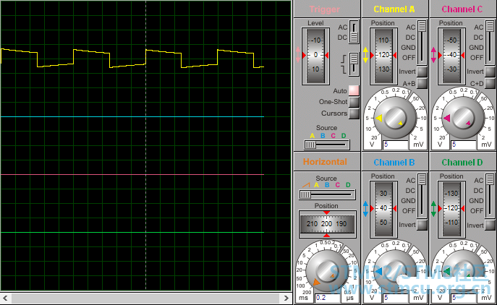497x305 pixels.
Task: Click the Channel B Position dial
Action: (x=383, y=210)
